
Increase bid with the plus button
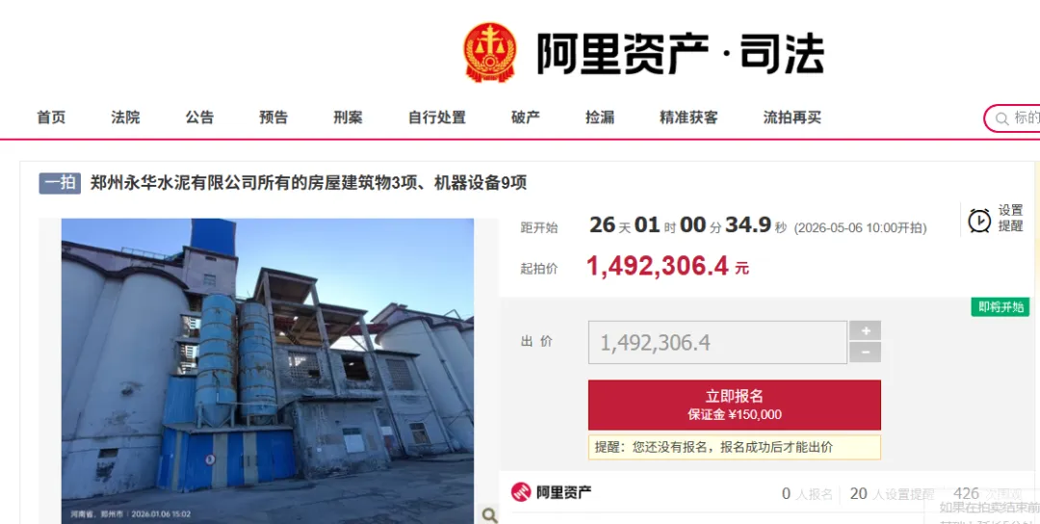865,331
